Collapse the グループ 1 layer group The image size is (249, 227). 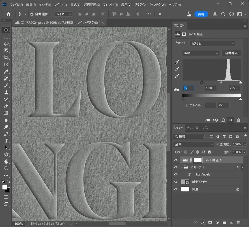coord(182,167)
